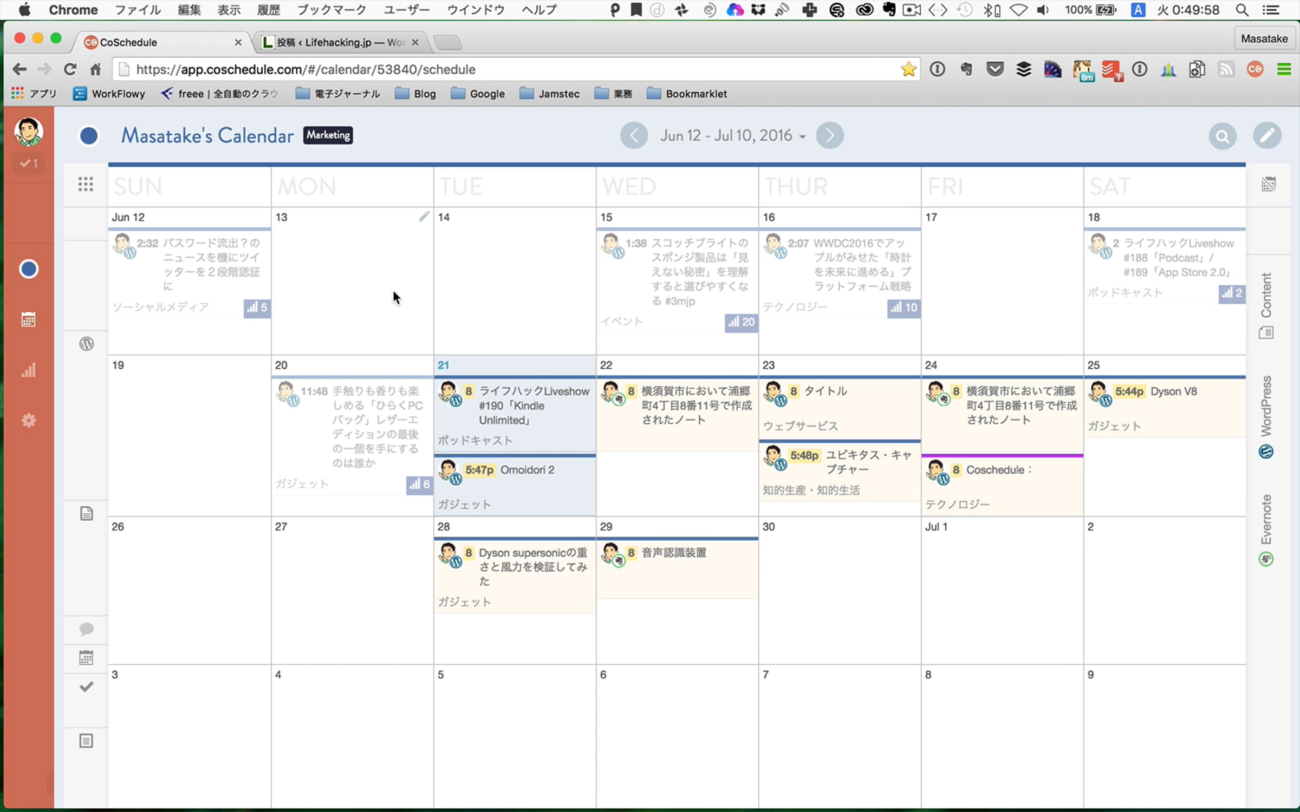The image size is (1300, 812).
Task: Click the edit pencil on June 13 cell
Action: pyautogui.click(x=424, y=217)
